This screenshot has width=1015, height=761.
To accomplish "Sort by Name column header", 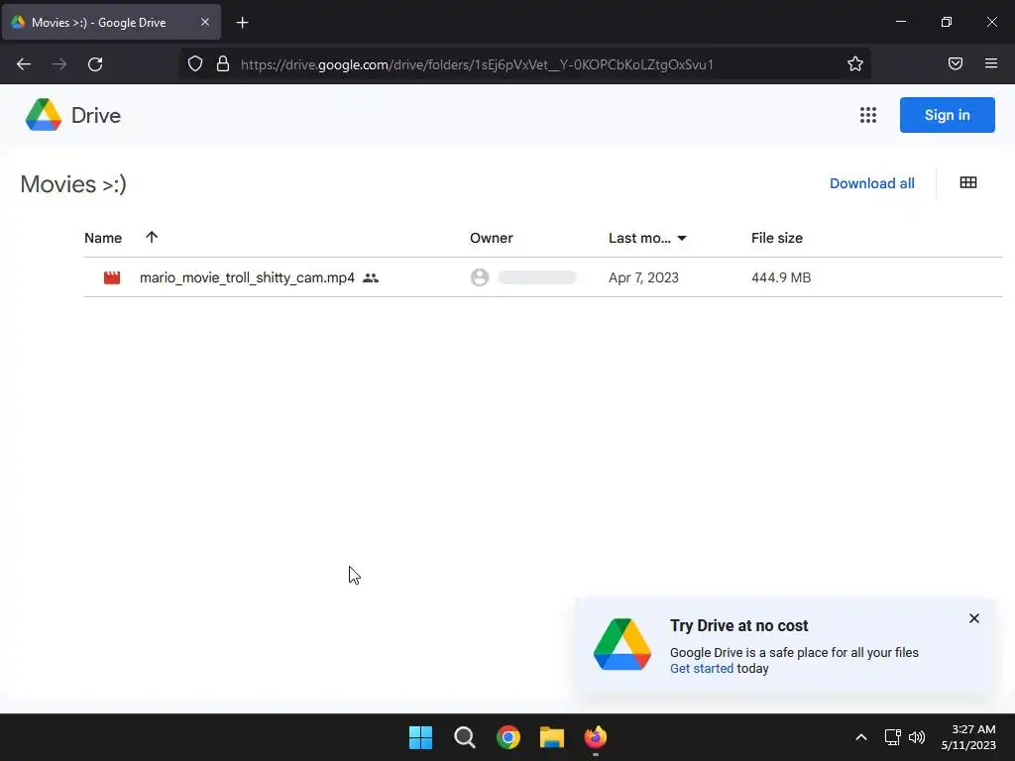I will coord(103,238).
